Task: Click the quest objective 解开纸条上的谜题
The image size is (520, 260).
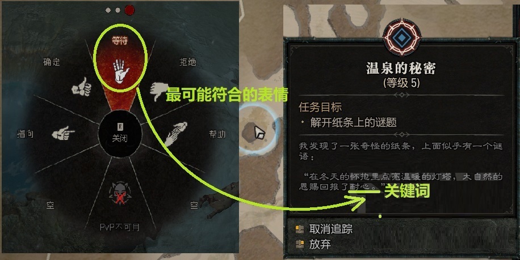Action: point(353,123)
